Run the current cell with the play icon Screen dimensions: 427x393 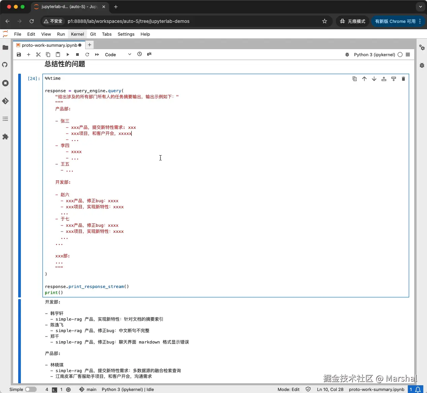[68, 54]
